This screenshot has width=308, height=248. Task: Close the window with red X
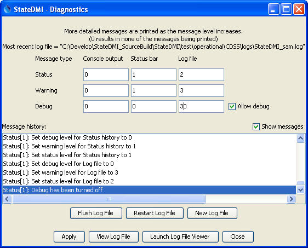(x=299, y=9)
